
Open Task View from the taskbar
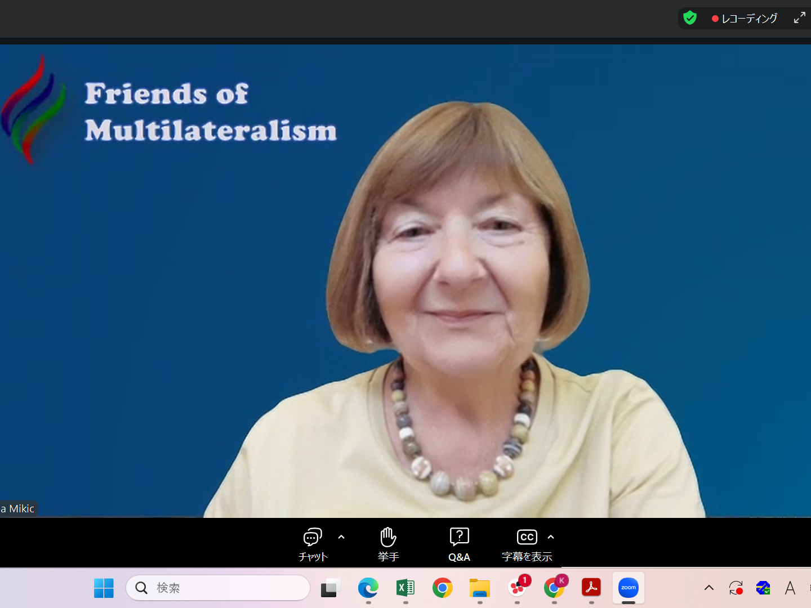pyautogui.click(x=331, y=588)
